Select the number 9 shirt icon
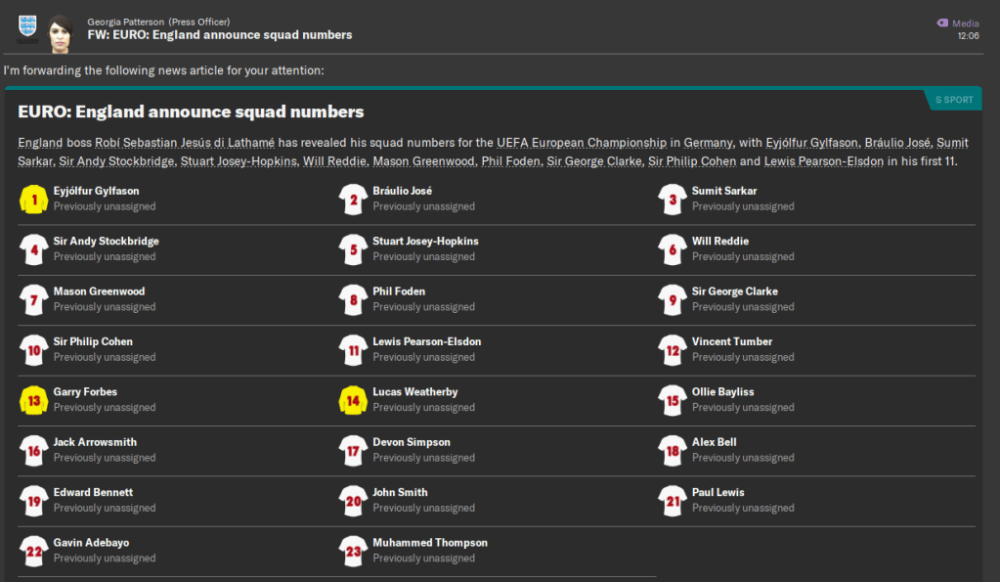Screen dimensions: 1000x582 673,300
